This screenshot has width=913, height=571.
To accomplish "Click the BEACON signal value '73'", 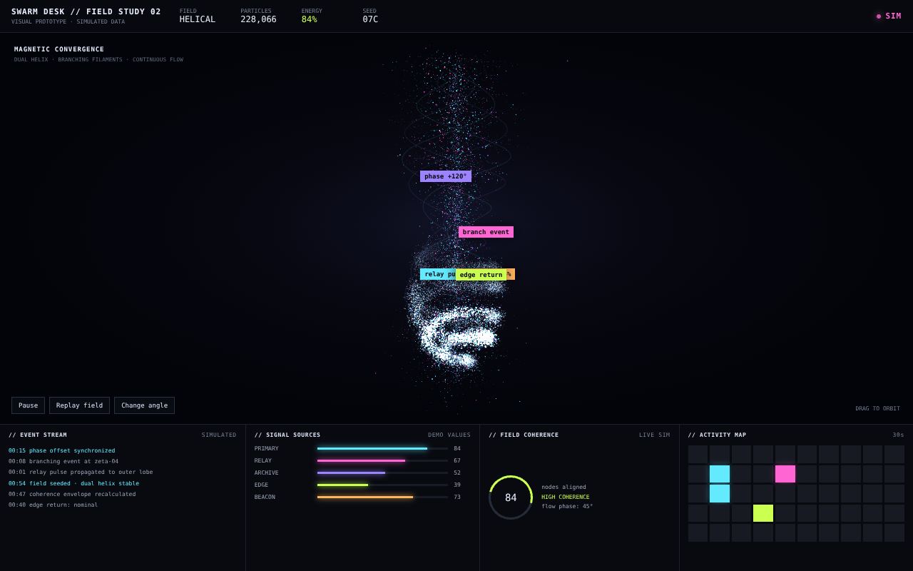I will pyautogui.click(x=457, y=497).
